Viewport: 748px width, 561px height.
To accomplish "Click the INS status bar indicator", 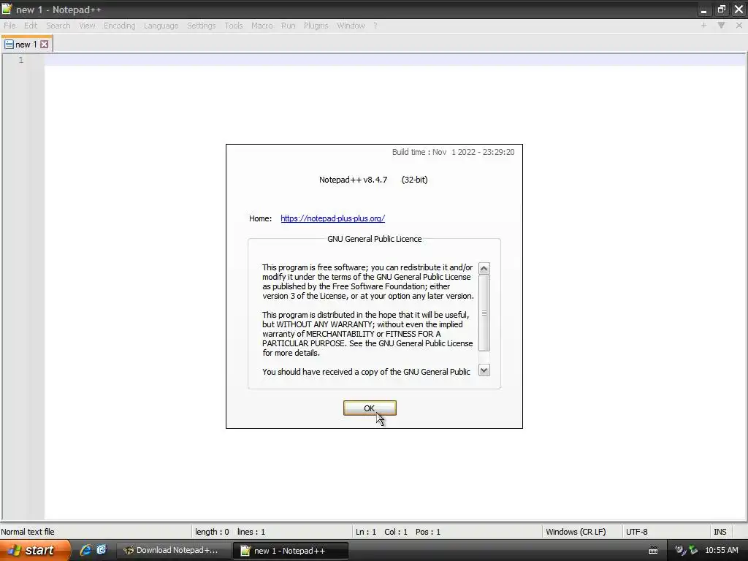I will coord(720,532).
